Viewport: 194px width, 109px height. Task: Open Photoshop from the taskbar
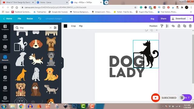74,106
